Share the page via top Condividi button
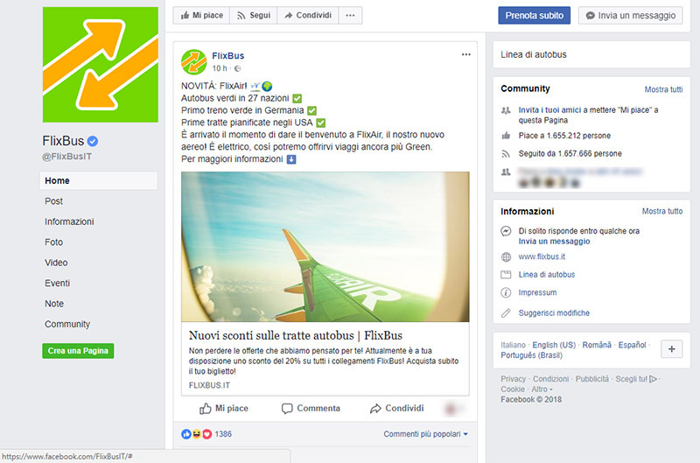Viewport: 700px width, 463px height. tap(308, 15)
